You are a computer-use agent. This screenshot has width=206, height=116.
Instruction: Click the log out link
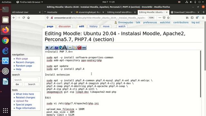[x=195, y=22]
